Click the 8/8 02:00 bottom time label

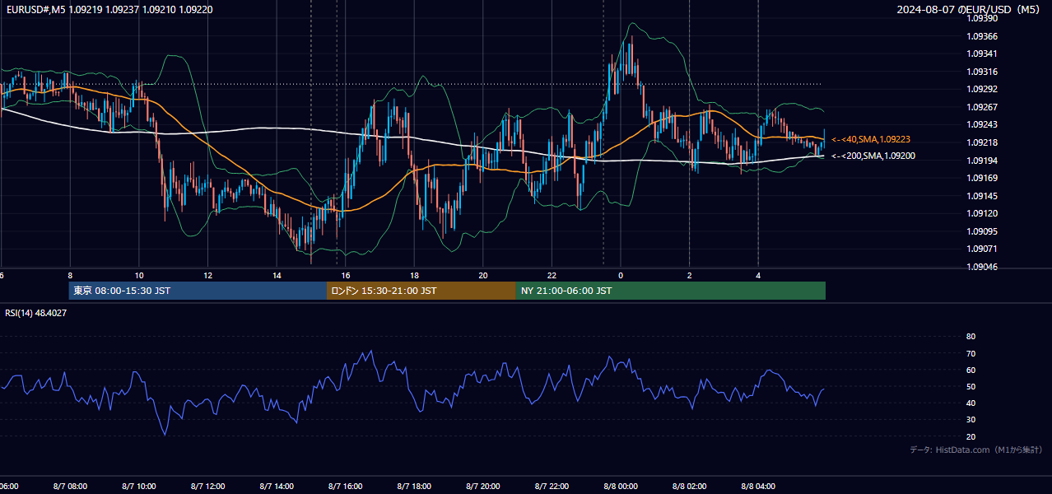click(689, 486)
